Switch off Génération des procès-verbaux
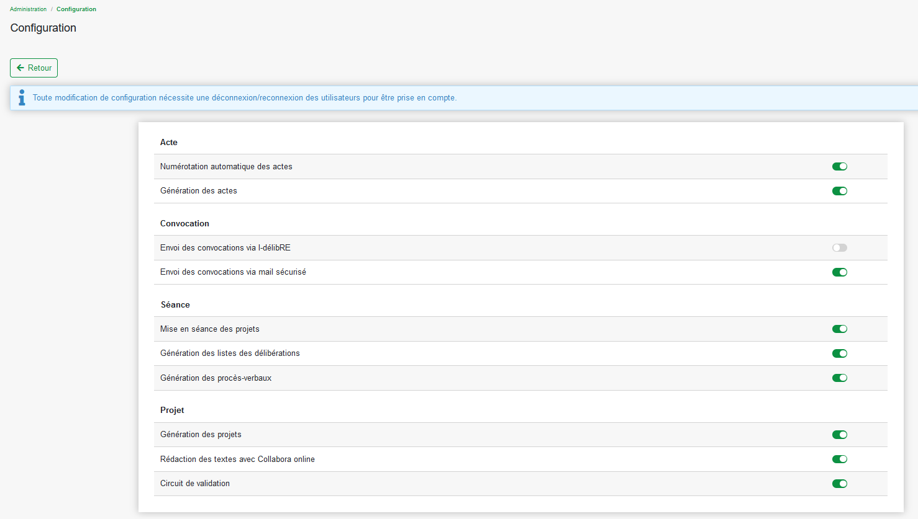The image size is (918, 519). pos(839,378)
